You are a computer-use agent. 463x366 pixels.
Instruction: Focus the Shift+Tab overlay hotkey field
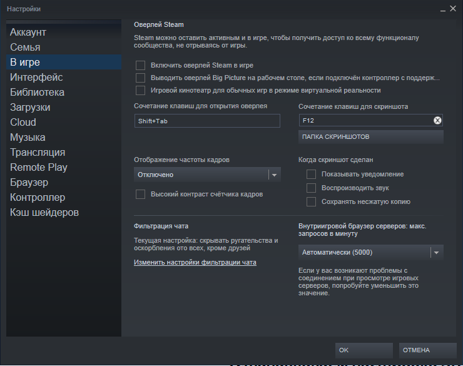pos(207,121)
